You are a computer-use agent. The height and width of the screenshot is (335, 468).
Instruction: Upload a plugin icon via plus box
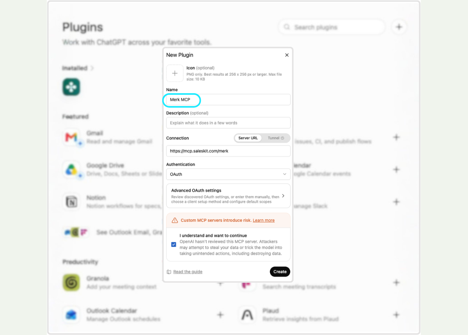point(175,73)
